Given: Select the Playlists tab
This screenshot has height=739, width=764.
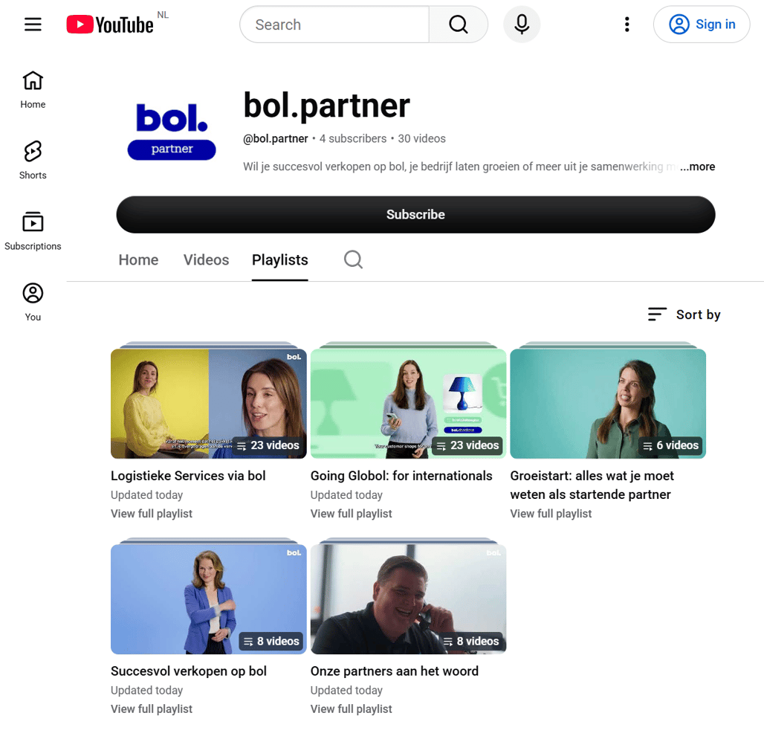Looking at the screenshot, I should point(279,259).
